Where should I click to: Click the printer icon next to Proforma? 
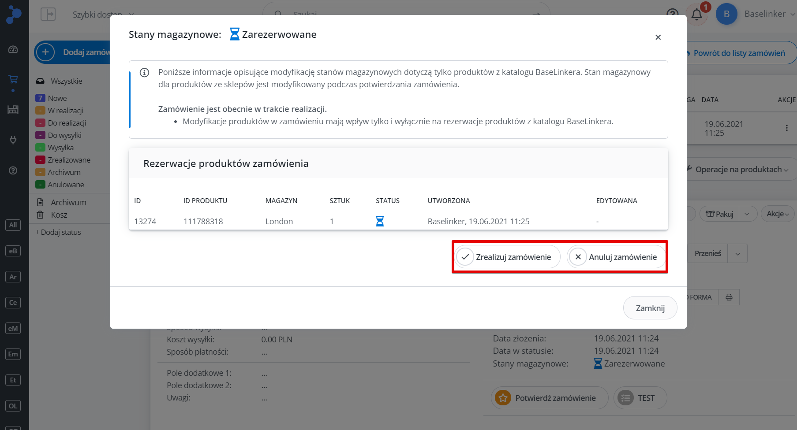pos(729,297)
